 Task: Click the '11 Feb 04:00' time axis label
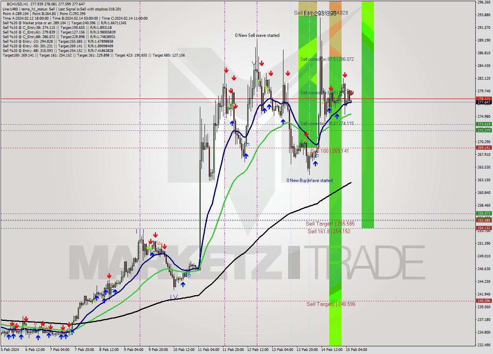pos(208,350)
